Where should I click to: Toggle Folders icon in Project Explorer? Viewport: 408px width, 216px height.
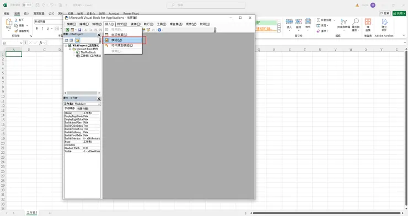click(78, 40)
